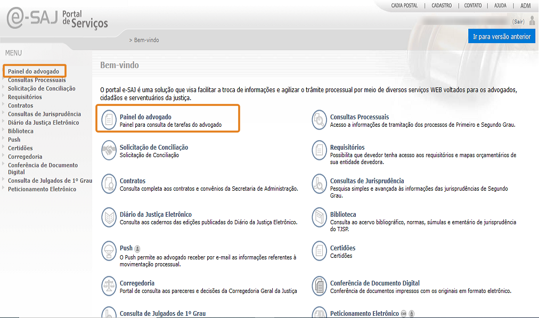Click the Consultas de Jurisprudência icon
Image resolution: width=539 pixels, height=318 pixels.
[x=320, y=184]
